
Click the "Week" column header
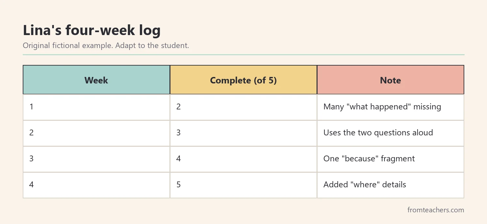[x=96, y=80]
